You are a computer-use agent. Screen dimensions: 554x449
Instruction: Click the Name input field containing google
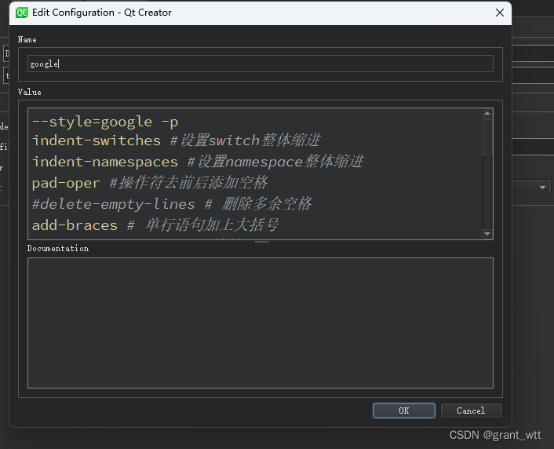(261, 64)
